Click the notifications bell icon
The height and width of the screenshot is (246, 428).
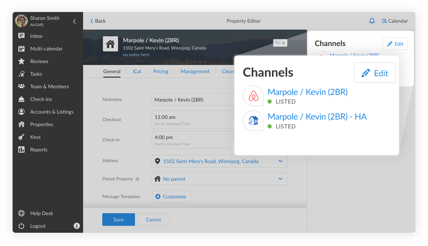click(372, 20)
